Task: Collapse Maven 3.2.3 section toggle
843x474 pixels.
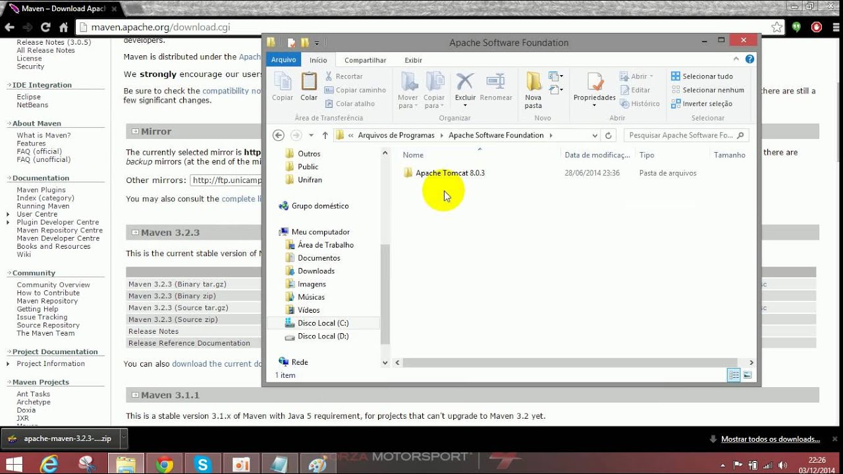Action: point(135,232)
